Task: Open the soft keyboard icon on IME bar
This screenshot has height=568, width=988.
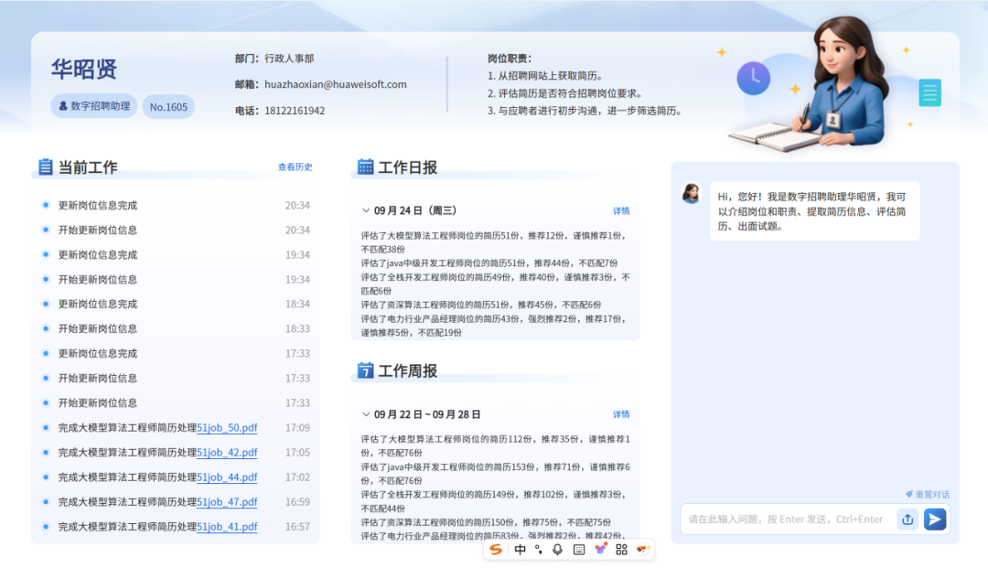Action: [579, 550]
